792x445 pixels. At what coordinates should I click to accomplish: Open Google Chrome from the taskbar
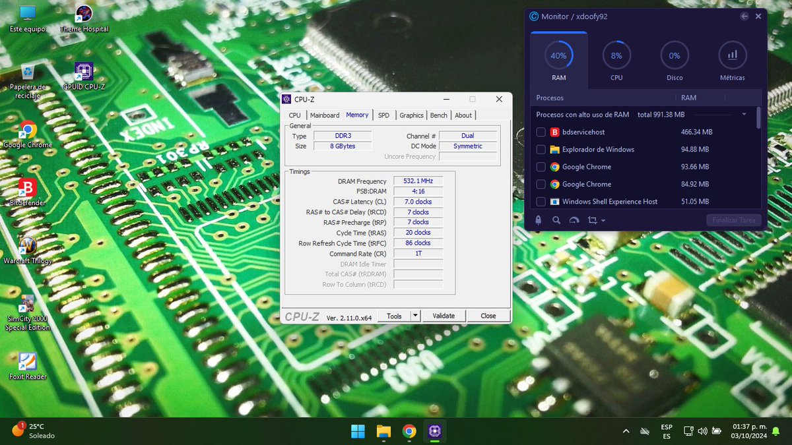[x=409, y=432]
